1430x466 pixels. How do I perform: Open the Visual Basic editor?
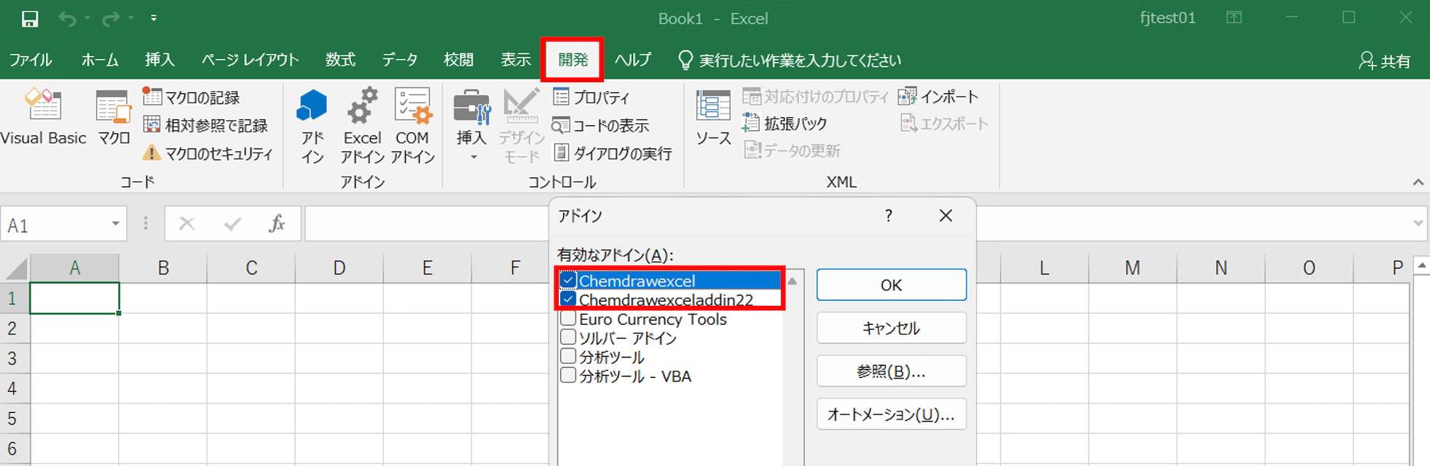(x=43, y=116)
